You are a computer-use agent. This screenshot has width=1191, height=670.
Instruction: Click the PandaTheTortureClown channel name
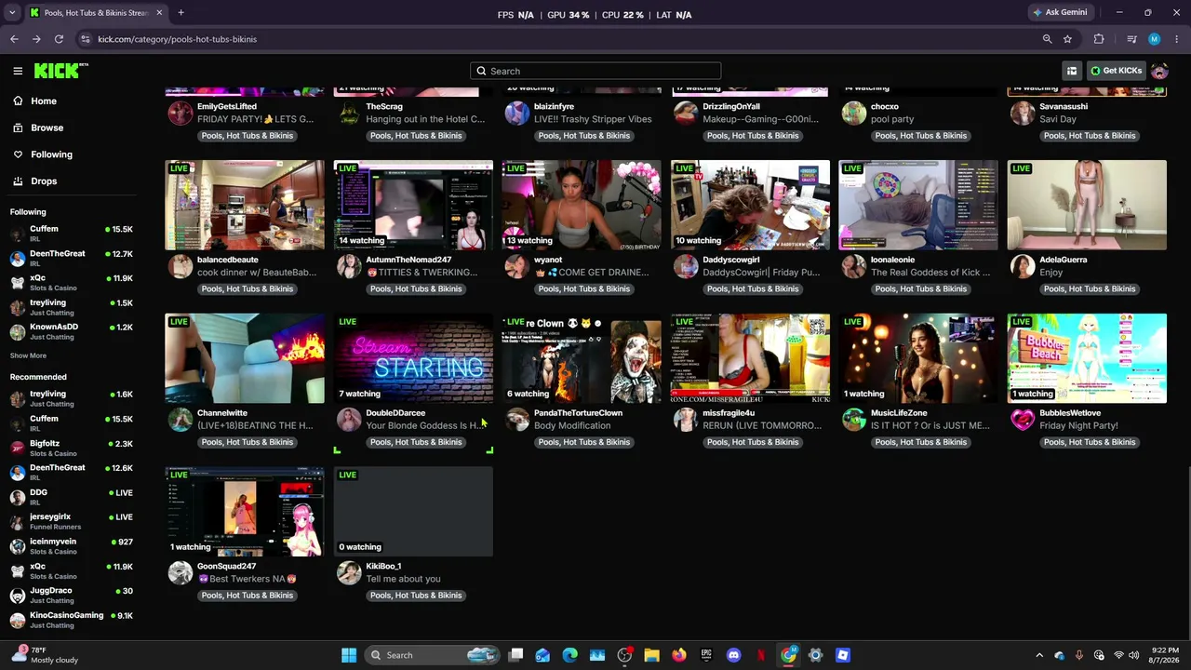point(578,413)
